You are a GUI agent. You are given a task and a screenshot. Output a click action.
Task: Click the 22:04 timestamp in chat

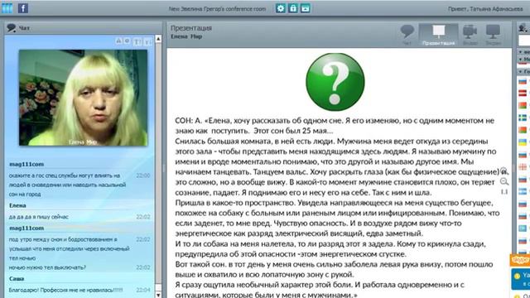(143, 290)
